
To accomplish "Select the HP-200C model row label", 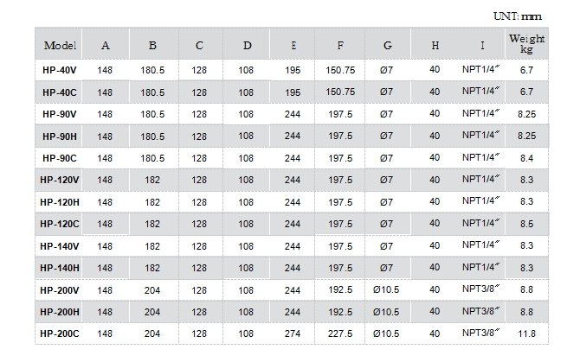I will tap(60, 333).
